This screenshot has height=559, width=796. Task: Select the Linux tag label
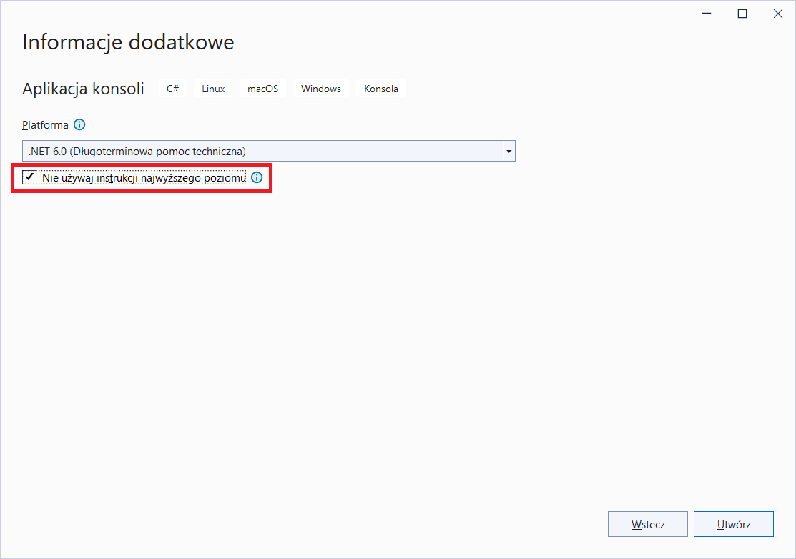click(213, 89)
